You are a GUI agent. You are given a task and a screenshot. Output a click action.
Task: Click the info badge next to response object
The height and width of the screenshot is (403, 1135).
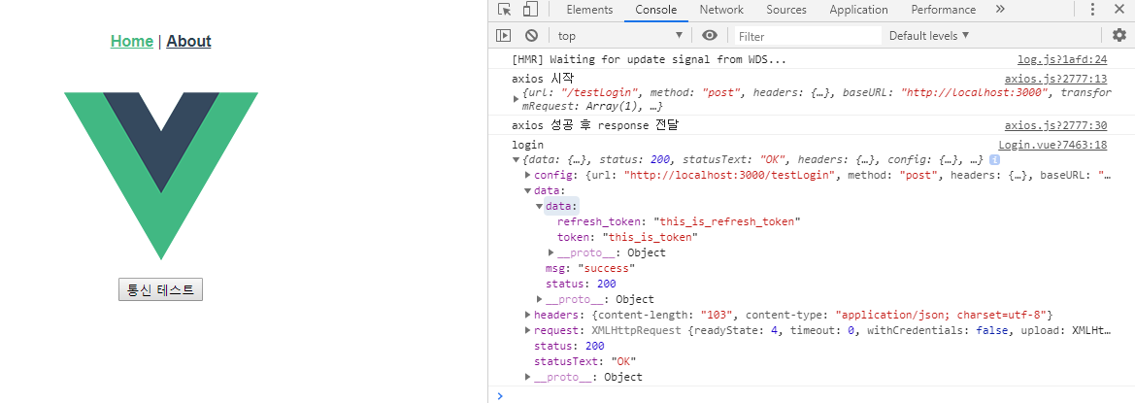[994, 160]
